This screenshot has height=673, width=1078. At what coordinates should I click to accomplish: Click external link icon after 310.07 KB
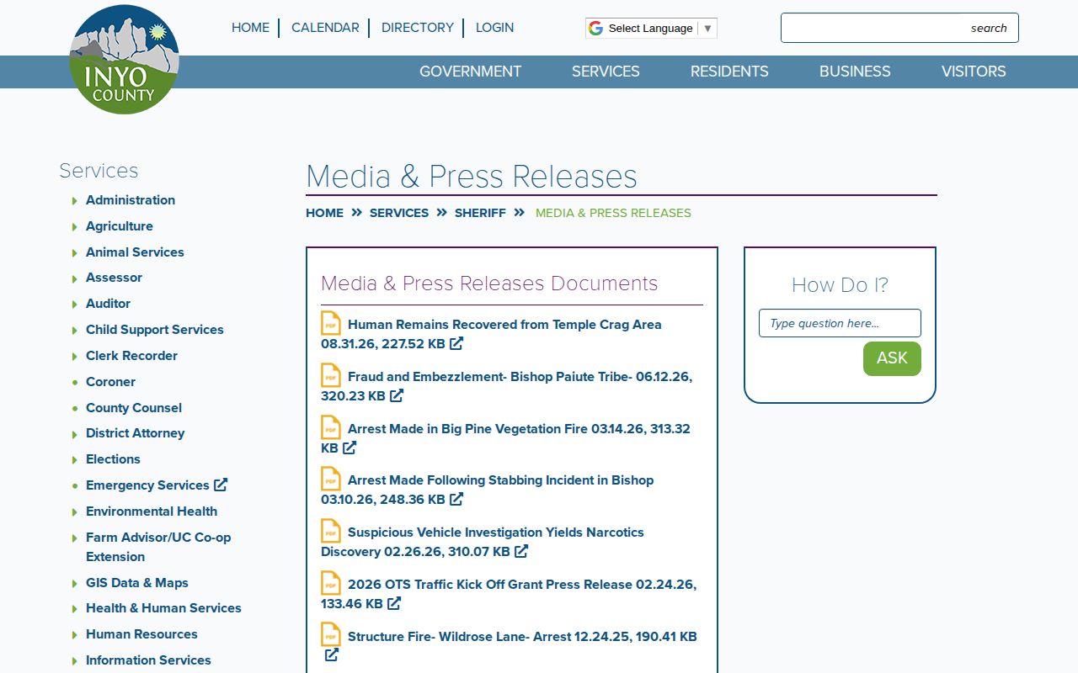tap(521, 551)
